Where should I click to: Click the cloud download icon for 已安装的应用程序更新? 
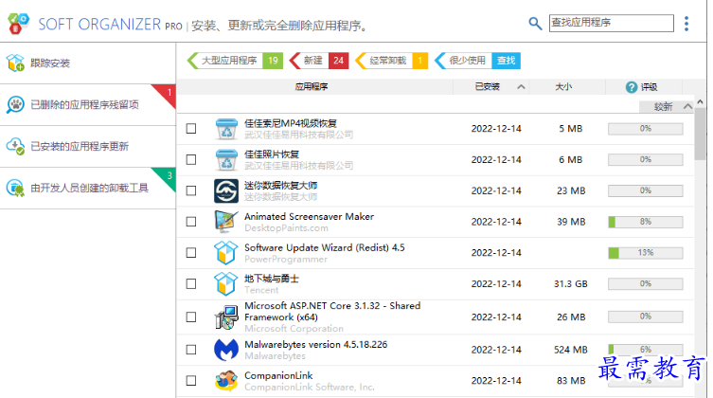(x=15, y=146)
